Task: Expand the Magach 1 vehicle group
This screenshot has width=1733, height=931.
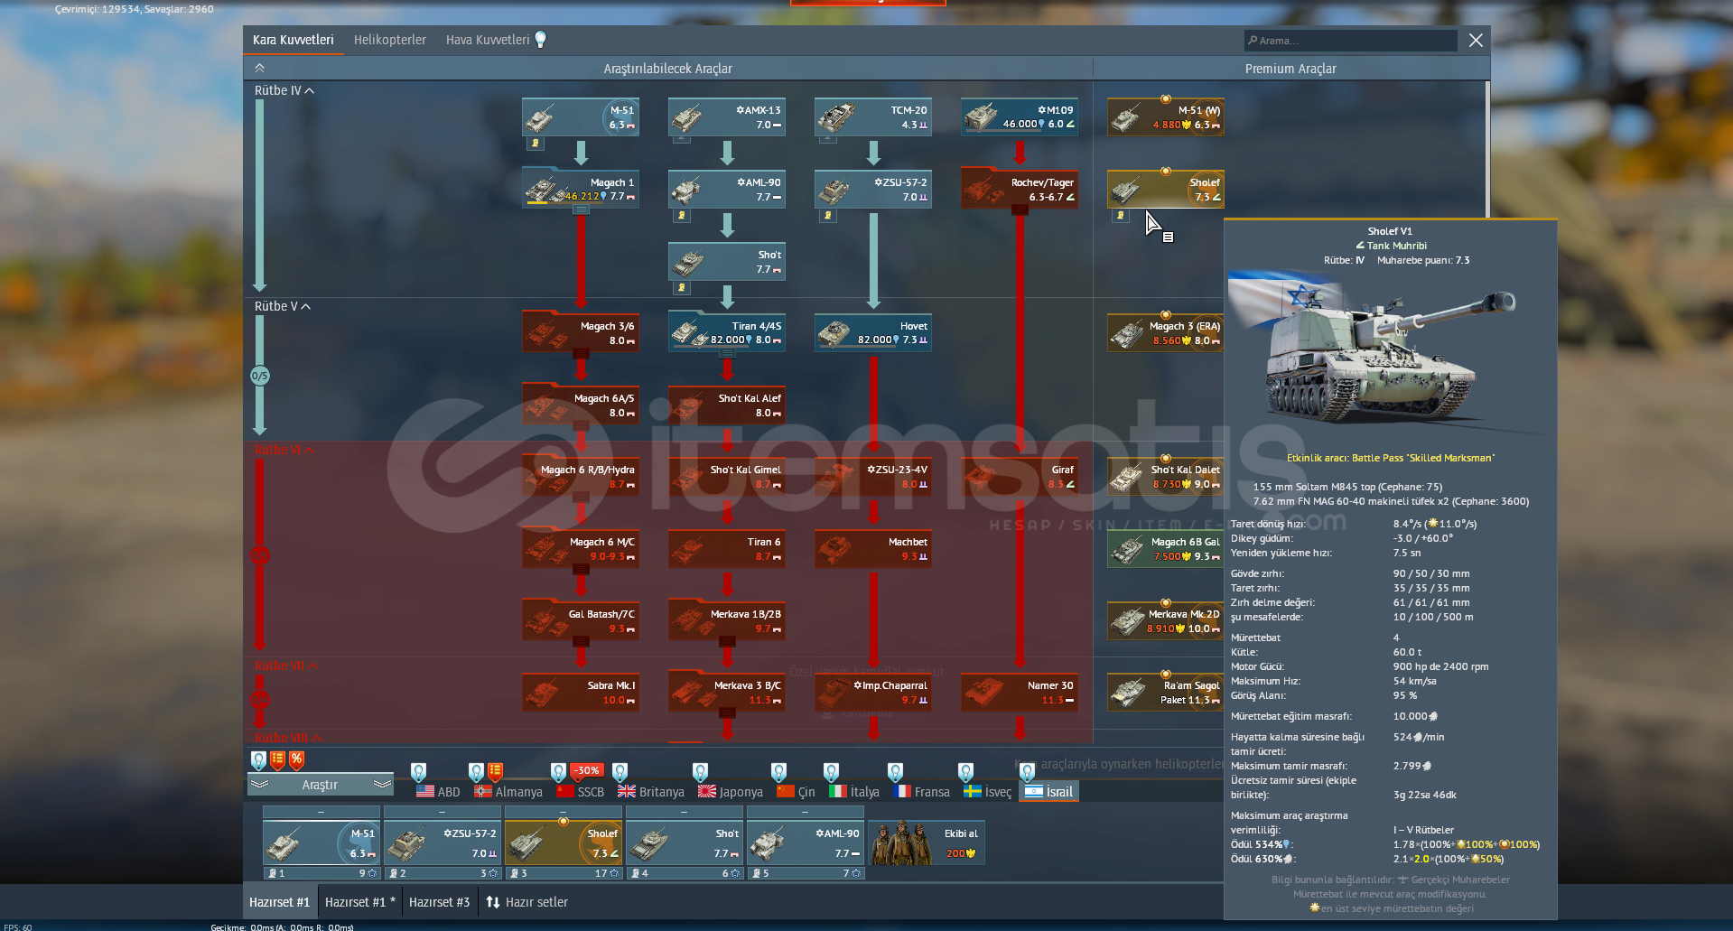Action: coord(581,209)
